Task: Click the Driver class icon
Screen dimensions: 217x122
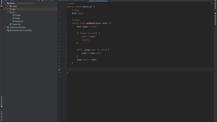Action: pos(14,15)
